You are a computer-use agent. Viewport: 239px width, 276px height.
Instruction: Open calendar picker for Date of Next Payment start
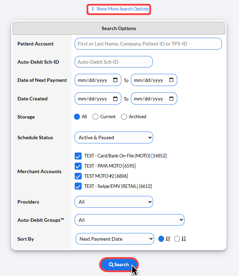tap(115, 80)
